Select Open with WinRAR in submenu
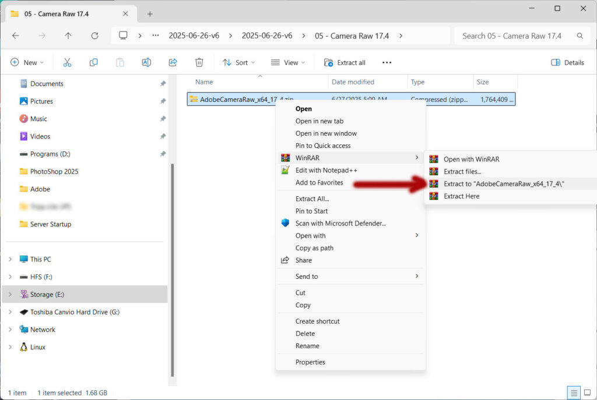 (x=511, y=160)
